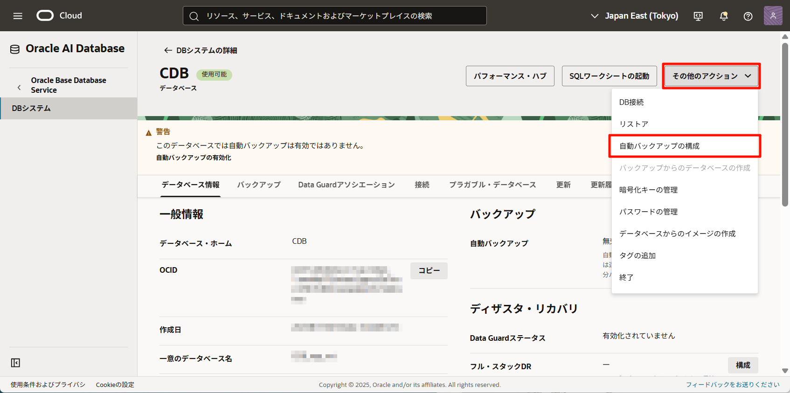Click the page vertical scrollbar thumb
The width and height of the screenshot is (790, 393).
coord(785,124)
